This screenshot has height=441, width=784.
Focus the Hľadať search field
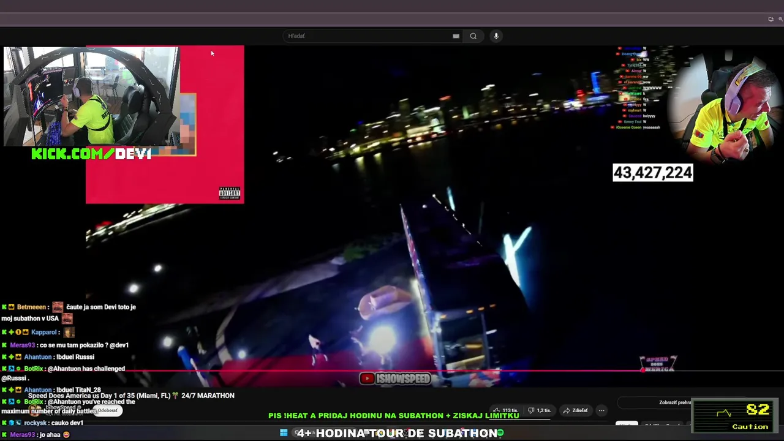coord(374,36)
